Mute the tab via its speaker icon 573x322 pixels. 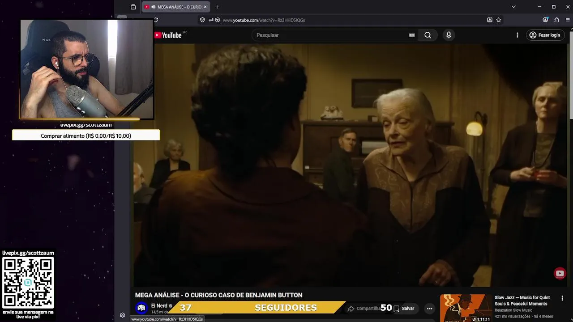(154, 7)
